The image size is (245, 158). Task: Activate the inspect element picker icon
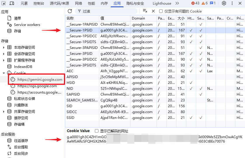click(4, 3)
